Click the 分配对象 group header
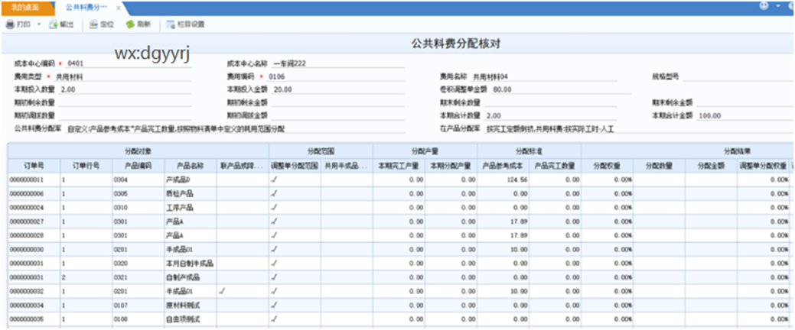 pos(138,150)
